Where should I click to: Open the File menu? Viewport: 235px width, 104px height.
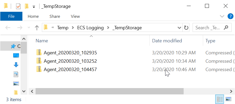(11, 16)
